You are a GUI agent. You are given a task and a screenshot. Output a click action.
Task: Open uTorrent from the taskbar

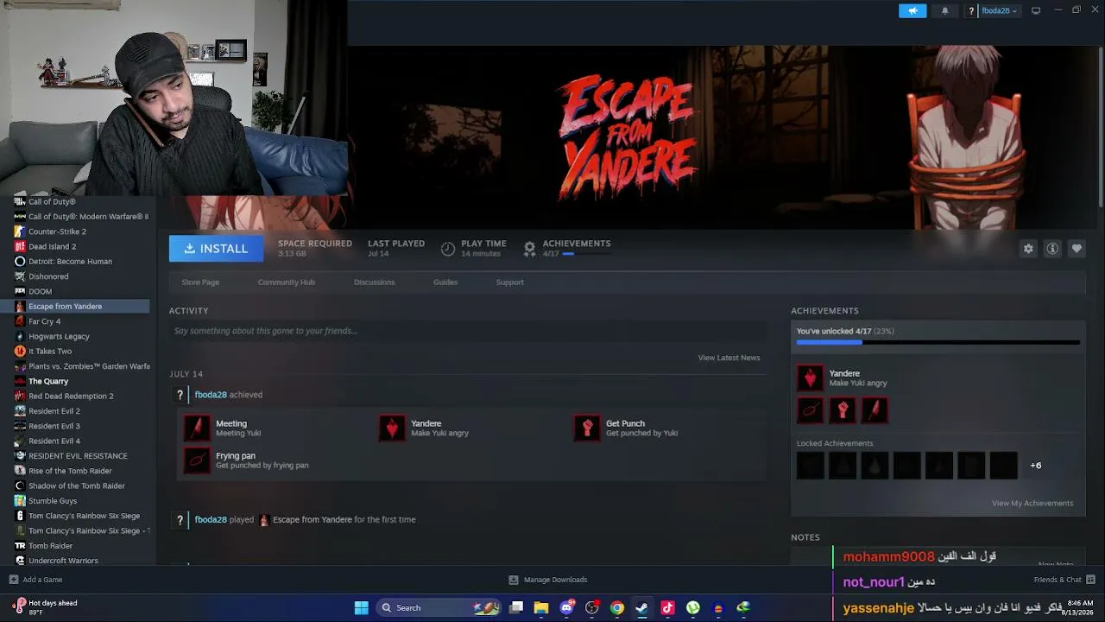point(692,607)
